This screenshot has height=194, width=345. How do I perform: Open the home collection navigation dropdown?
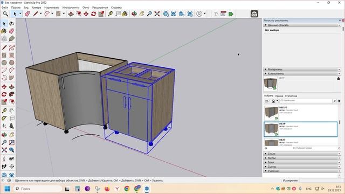pyautogui.click(x=277, y=101)
